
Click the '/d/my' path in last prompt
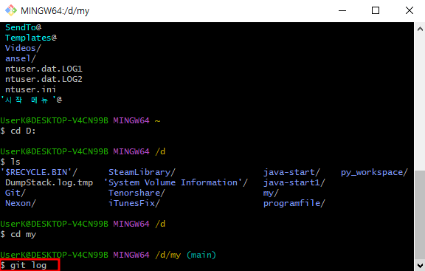point(167,255)
